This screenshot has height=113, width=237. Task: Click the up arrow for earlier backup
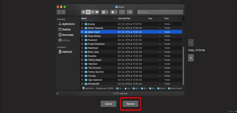(x=191, y=43)
